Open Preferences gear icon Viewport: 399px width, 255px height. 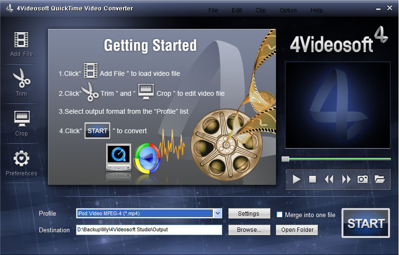click(x=21, y=158)
